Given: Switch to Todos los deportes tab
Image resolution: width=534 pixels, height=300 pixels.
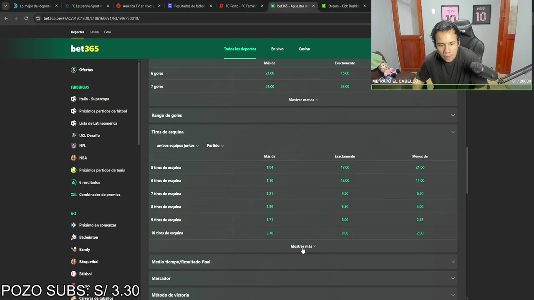Looking at the screenshot, I should click(x=240, y=49).
